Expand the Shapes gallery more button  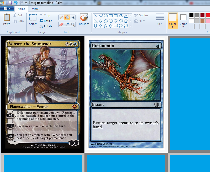point(131,26)
